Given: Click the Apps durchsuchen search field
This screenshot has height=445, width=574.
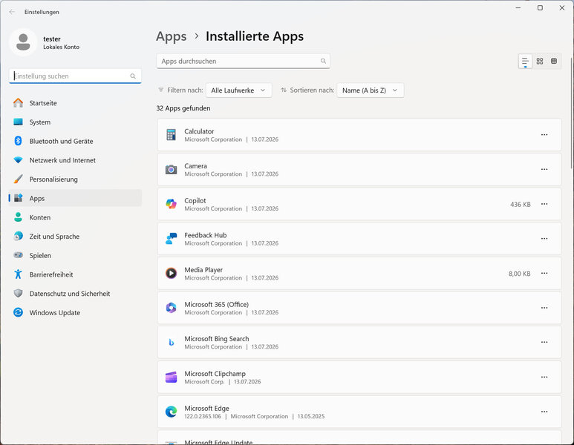Looking at the screenshot, I should 243,61.
